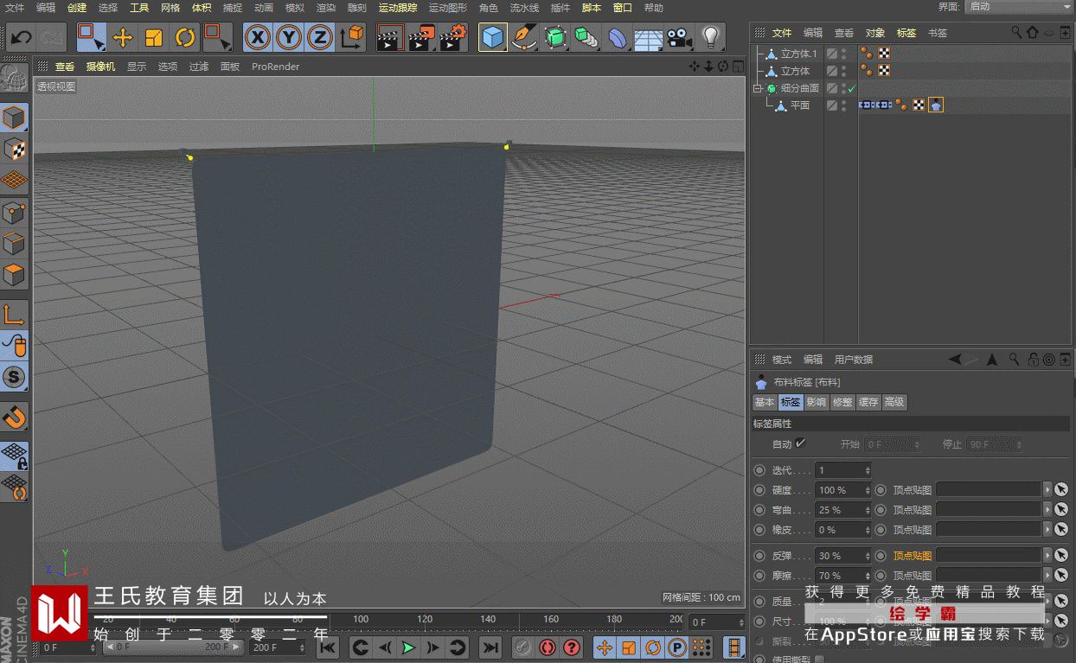This screenshot has width=1076, height=663.
Task: Search in the object manager
Action: tap(1016, 33)
